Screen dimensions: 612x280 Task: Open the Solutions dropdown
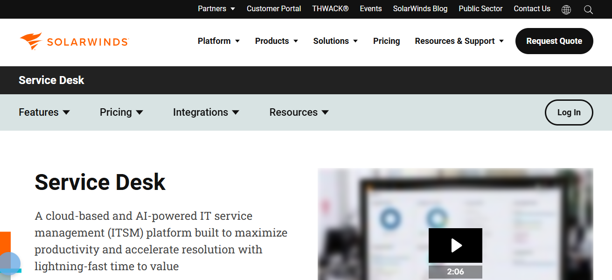point(335,41)
